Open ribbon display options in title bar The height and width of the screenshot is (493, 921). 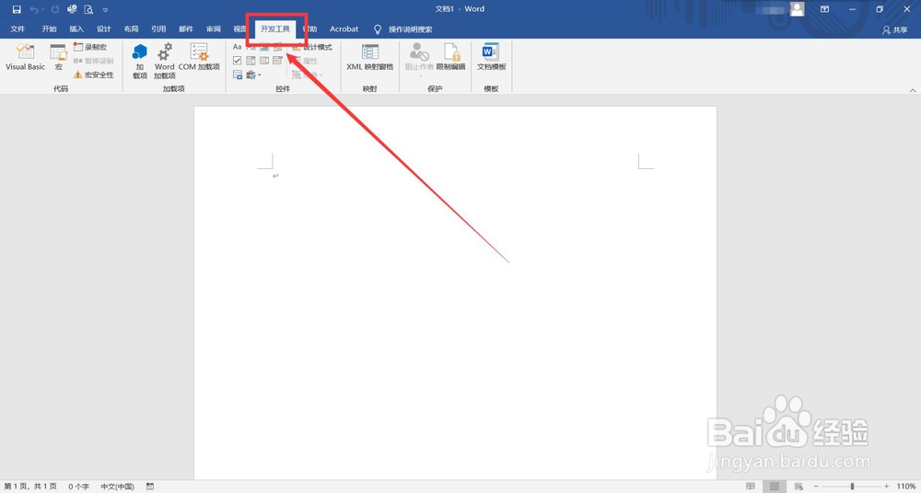pyautogui.click(x=824, y=9)
